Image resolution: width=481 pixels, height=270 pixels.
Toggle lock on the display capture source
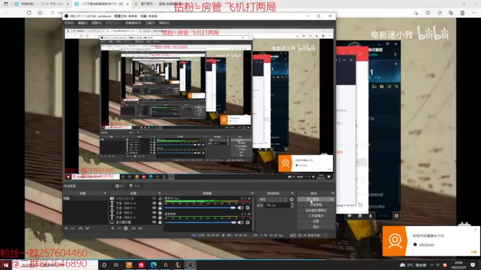pos(160,222)
